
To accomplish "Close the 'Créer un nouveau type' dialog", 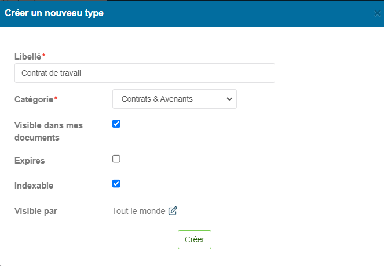I will (x=378, y=13).
